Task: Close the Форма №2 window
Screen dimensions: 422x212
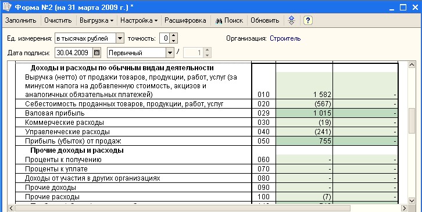Action: click(414, 8)
